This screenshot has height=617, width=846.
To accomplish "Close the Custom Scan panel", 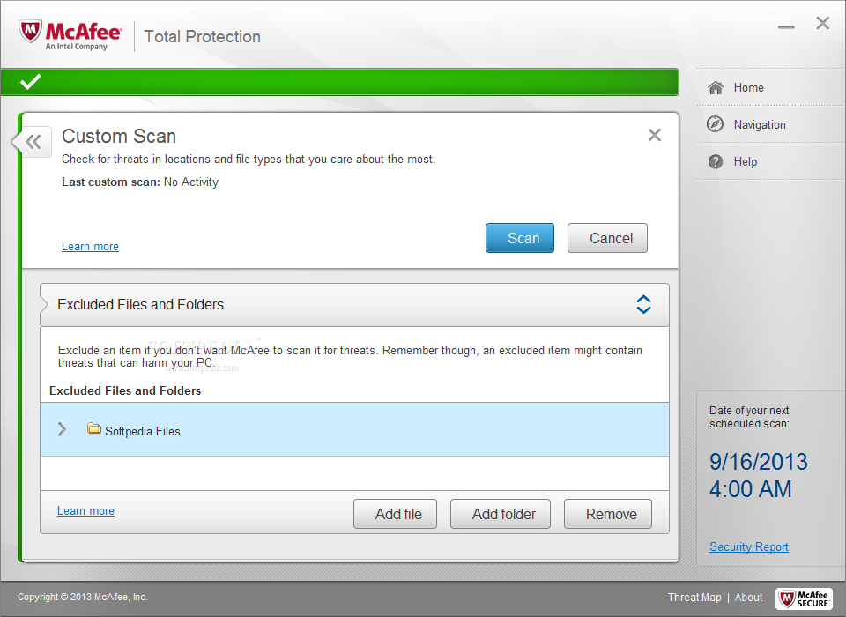I will (654, 135).
